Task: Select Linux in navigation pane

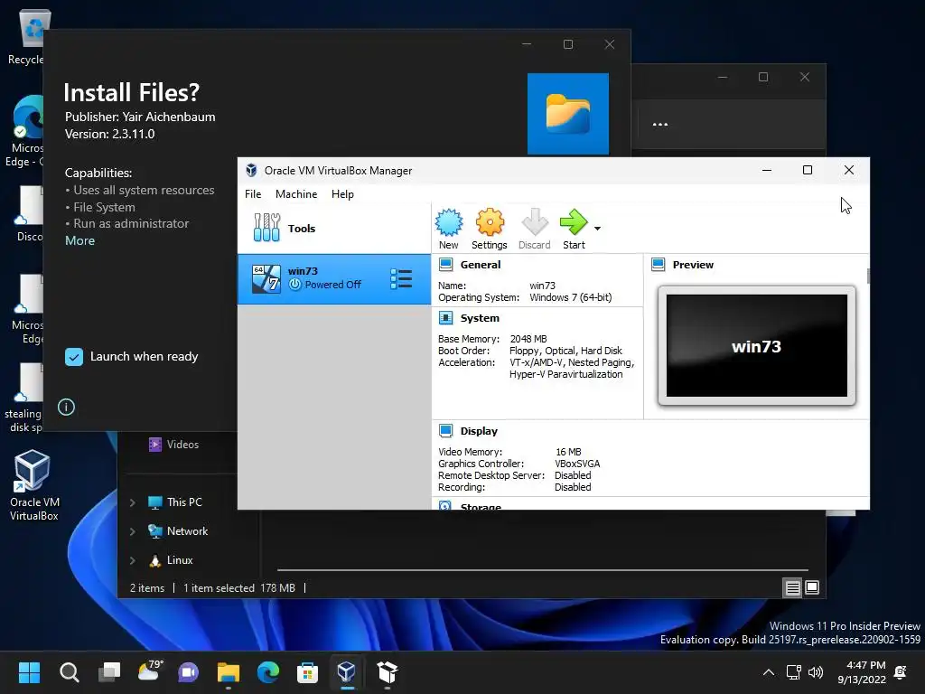Action: point(171,560)
